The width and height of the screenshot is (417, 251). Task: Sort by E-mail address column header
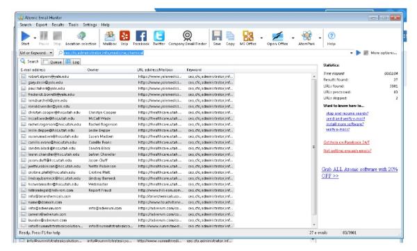click(53, 70)
